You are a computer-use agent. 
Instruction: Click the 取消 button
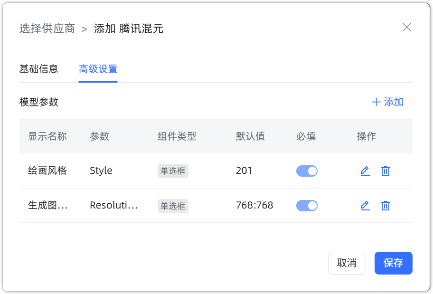347,263
